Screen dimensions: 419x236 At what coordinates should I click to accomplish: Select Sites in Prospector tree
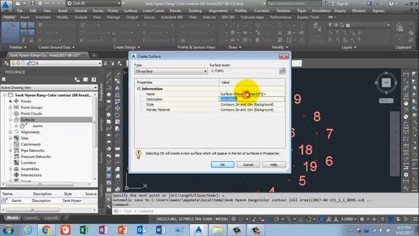coord(25,138)
